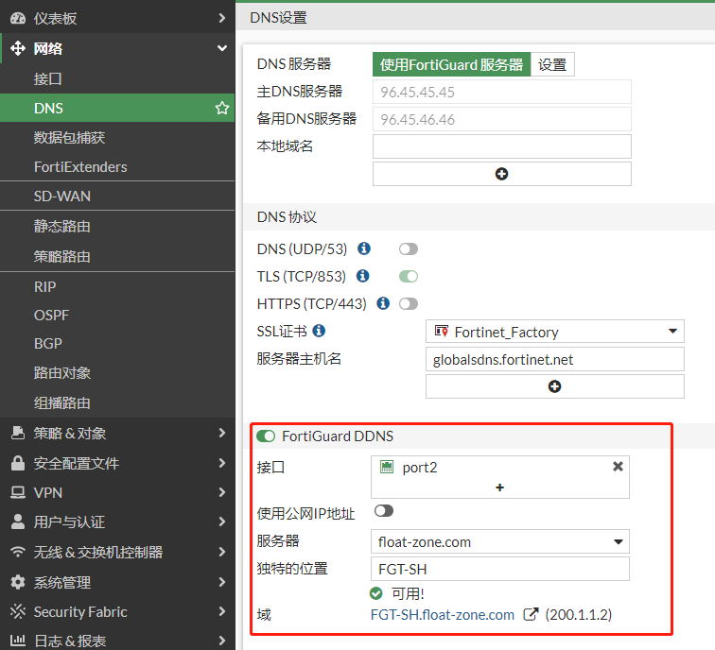Turn off FortiGuard DDNS switch
Viewport: 715px width, 650px height.
pyautogui.click(x=266, y=436)
